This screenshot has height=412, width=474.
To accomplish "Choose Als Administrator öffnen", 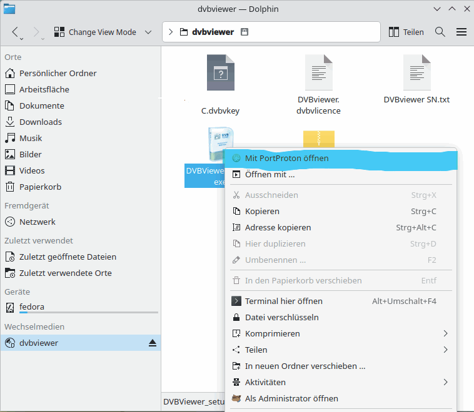I will pos(341,399).
